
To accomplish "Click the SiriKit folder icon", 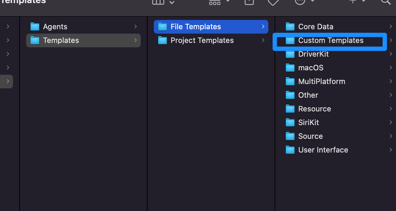I will (x=290, y=123).
